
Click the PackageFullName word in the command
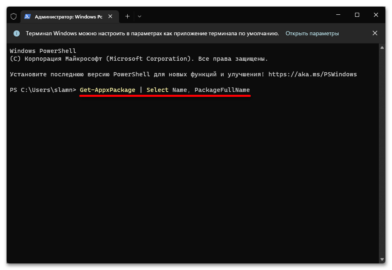[222, 90]
